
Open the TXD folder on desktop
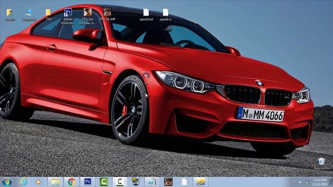tap(48, 15)
